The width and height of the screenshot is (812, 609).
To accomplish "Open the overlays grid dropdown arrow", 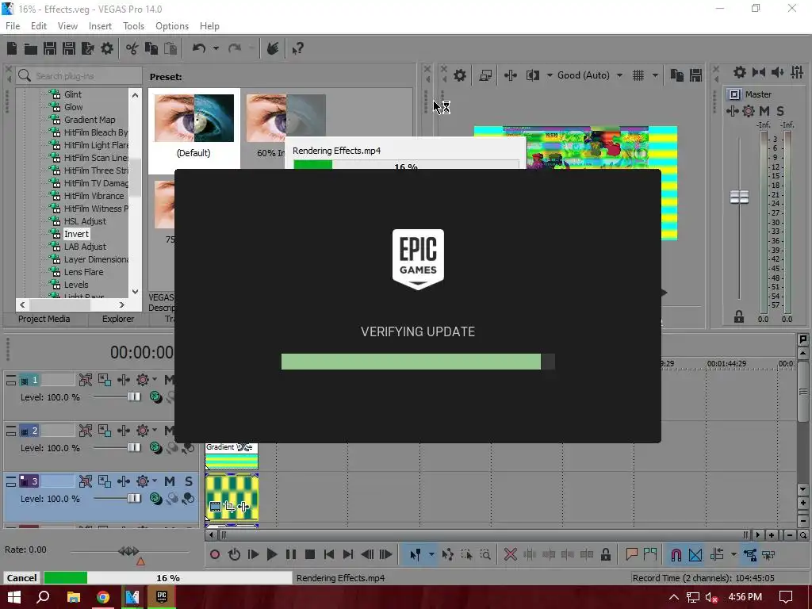I will [655, 75].
